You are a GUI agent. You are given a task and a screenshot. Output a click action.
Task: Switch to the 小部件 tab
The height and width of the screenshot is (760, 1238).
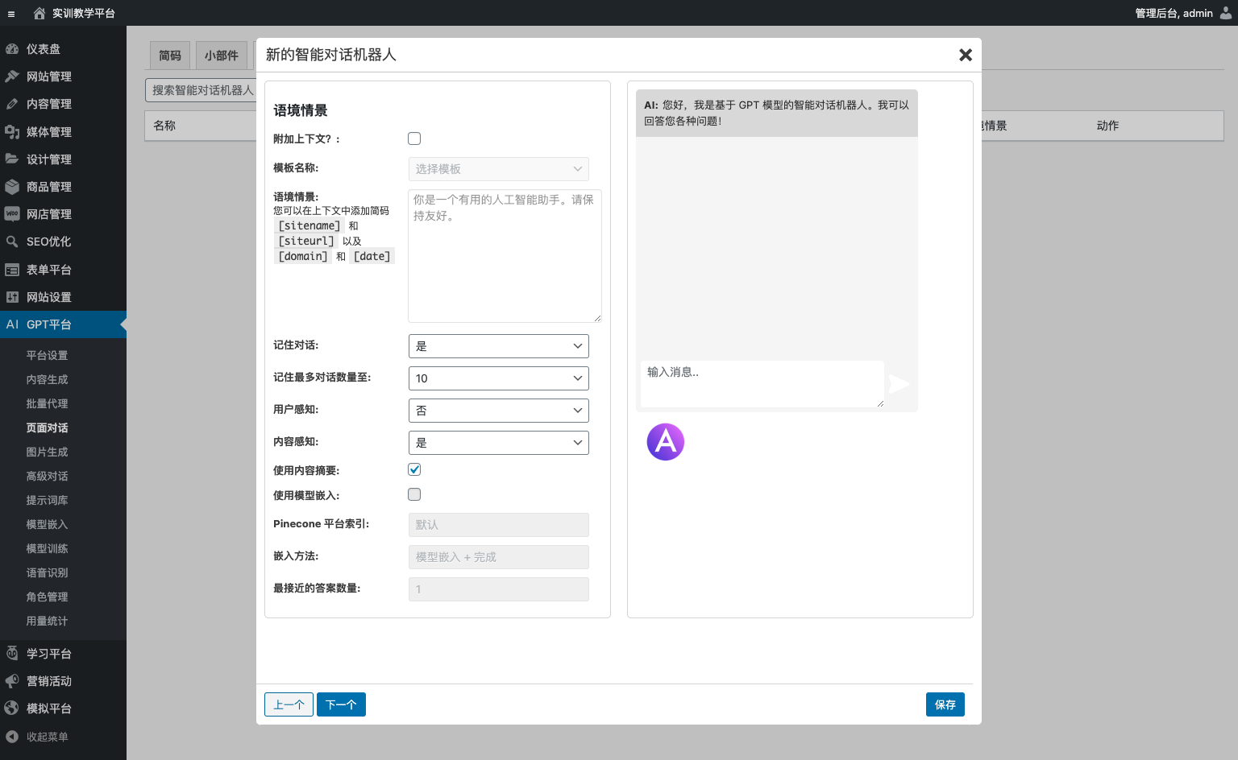point(222,56)
